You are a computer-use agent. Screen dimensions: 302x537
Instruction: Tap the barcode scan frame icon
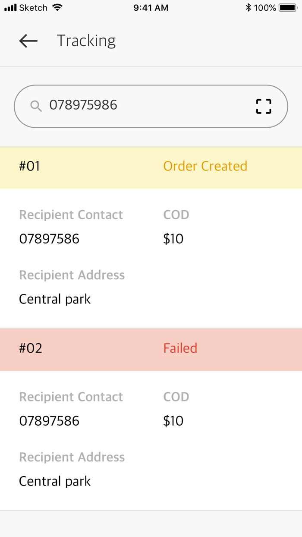point(264,106)
